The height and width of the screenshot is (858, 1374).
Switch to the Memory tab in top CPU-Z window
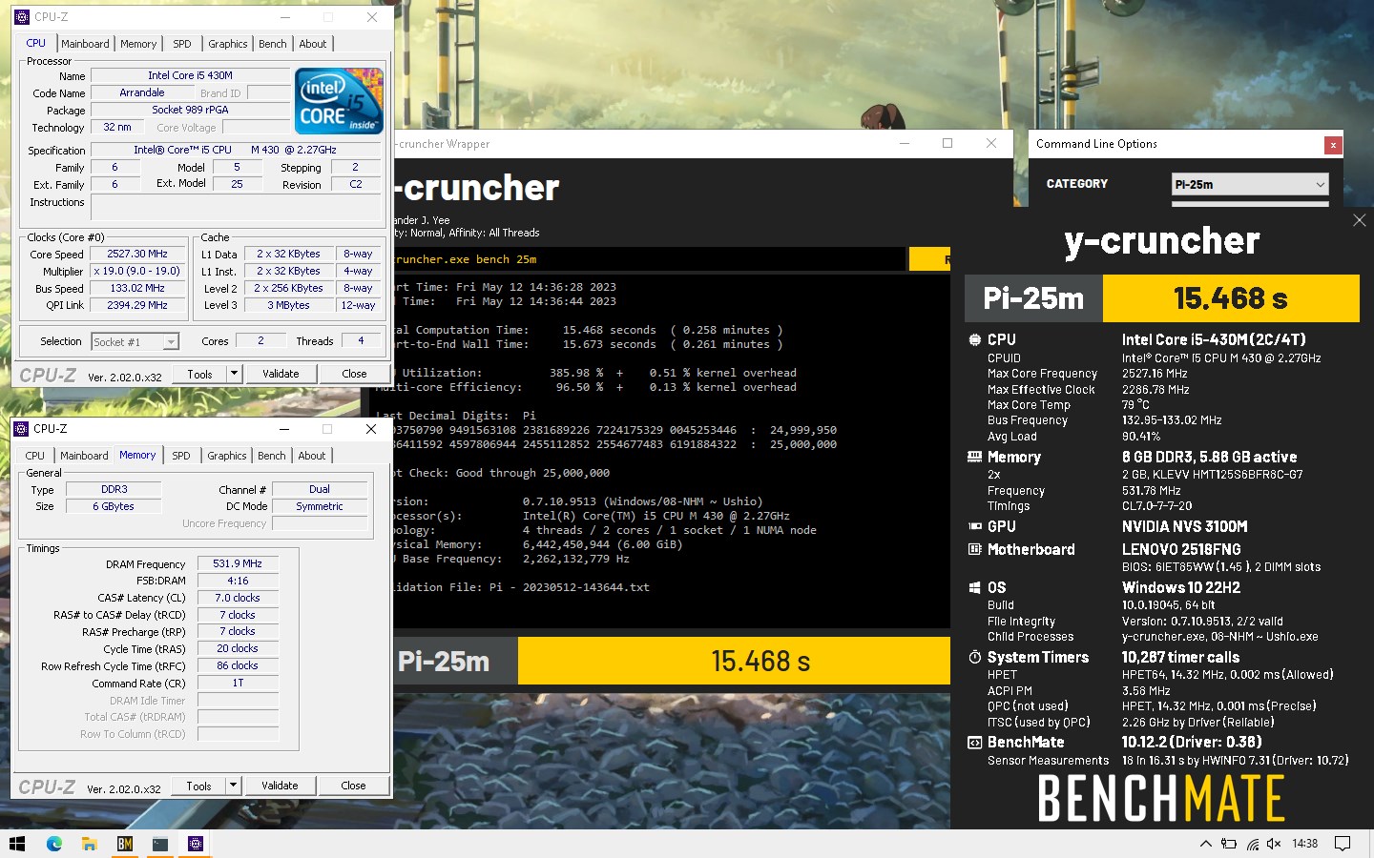138,44
